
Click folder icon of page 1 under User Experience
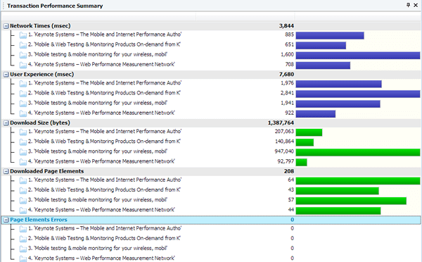(23, 84)
